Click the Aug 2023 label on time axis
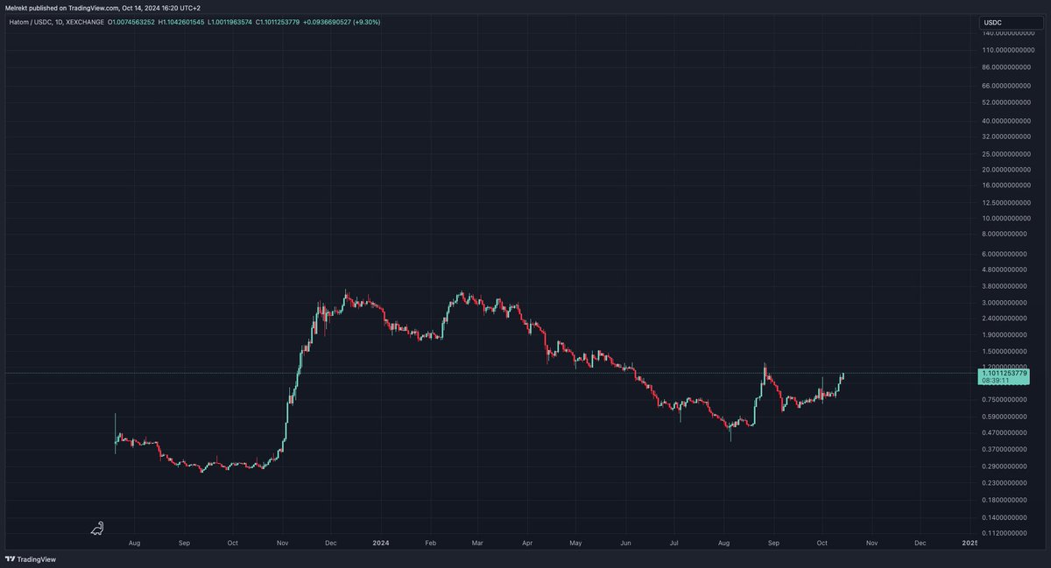 pos(134,543)
